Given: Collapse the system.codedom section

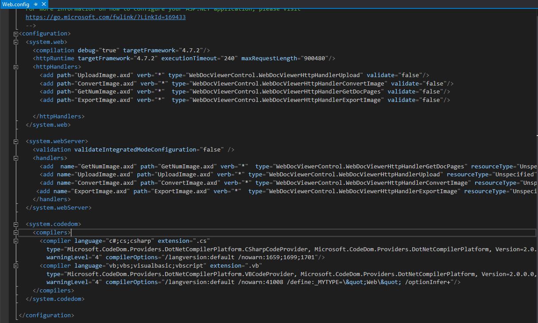Looking at the screenshot, I should (x=16, y=224).
